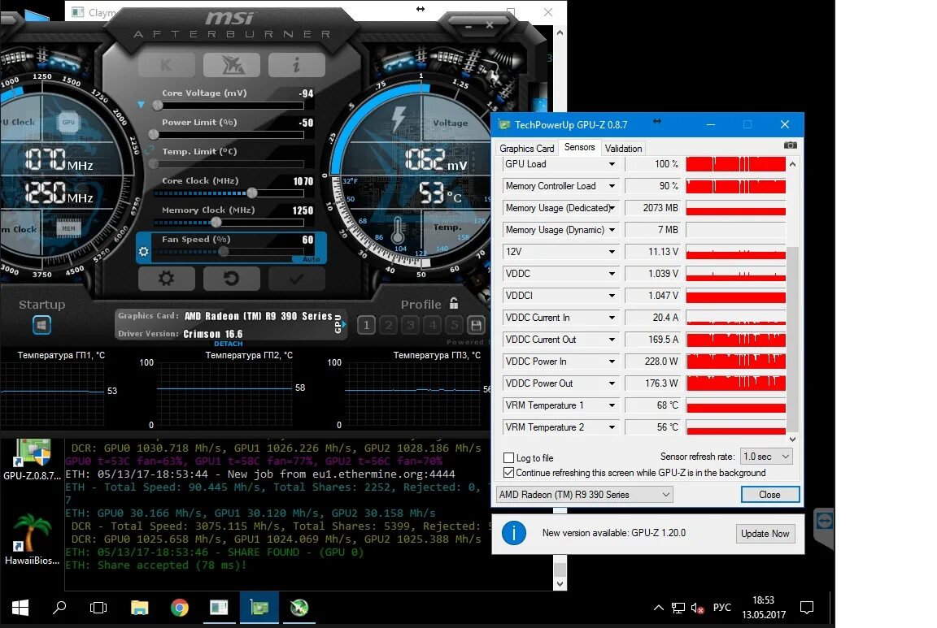
Task: Switch to GPU-Z Graphics Card tab
Action: pyautogui.click(x=526, y=148)
